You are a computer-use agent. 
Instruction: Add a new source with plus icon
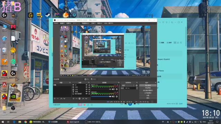pos(73,99)
